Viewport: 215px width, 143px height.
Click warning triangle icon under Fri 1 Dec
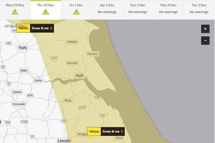(x=76, y=12)
